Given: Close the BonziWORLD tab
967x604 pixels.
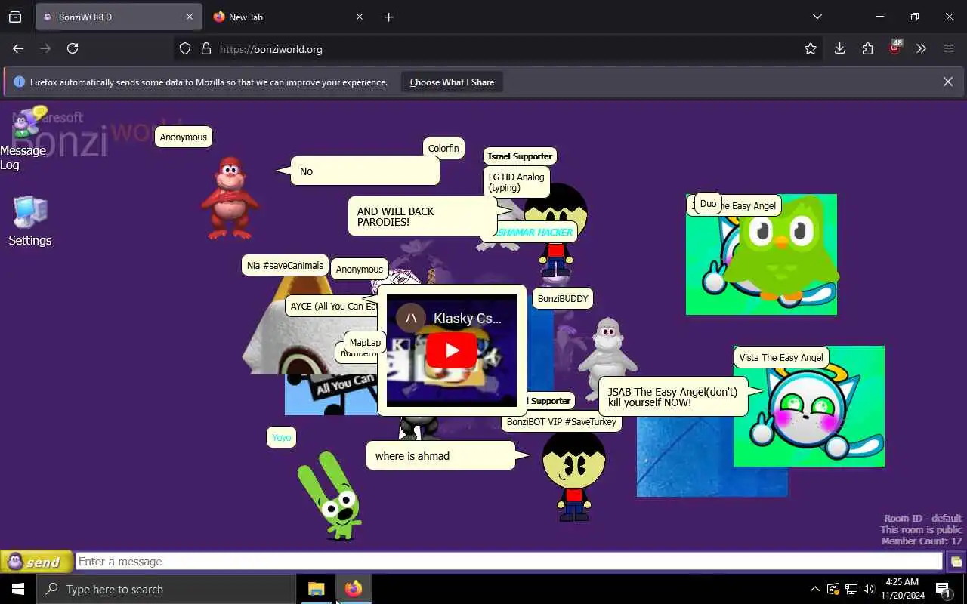Looking at the screenshot, I should click(190, 17).
